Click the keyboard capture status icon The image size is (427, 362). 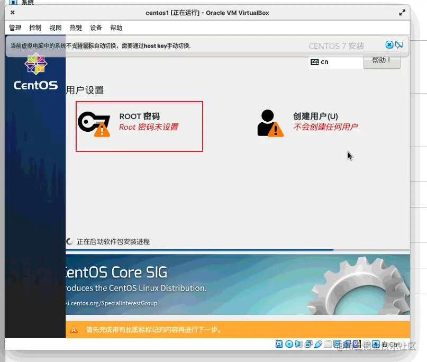376,344
